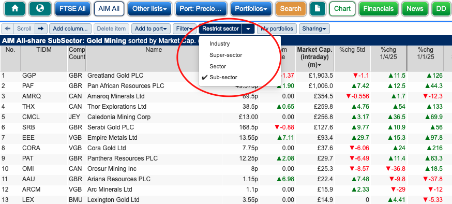The image size is (452, 204).
Task: Select the Greatland Gold PLC row
Action: tap(226, 76)
